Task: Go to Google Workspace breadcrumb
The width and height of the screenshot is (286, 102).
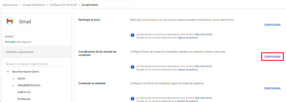Action: click(34, 5)
